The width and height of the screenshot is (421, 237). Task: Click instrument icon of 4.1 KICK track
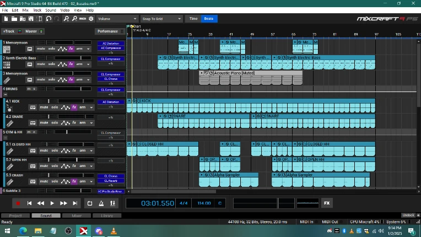(9, 108)
